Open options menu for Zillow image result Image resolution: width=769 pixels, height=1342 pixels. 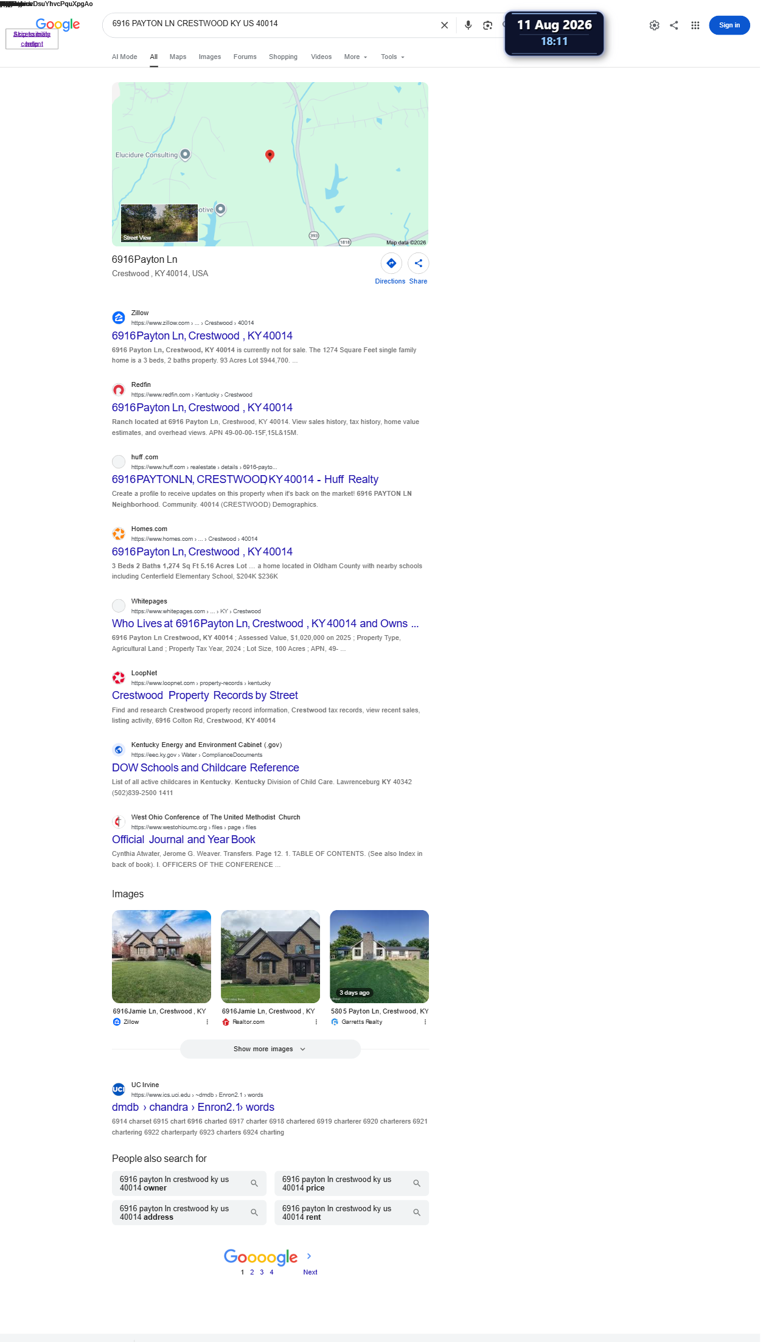[207, 1022]
